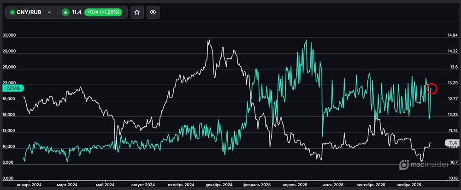The image size is (461, 190).
Task: Select февраль 2025 on the time axis
Action: click(257, 185)
